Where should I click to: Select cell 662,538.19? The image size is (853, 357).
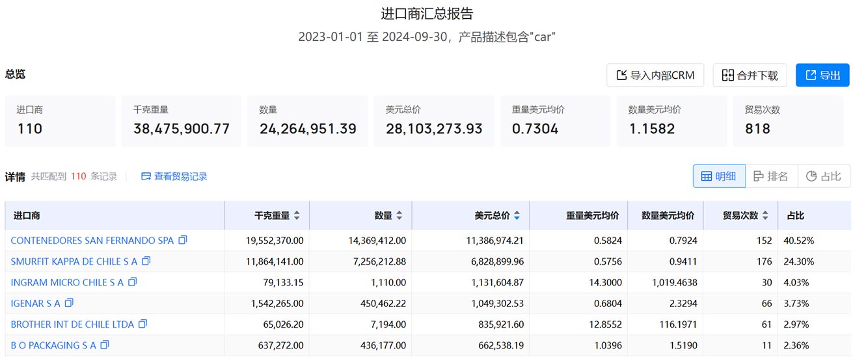click(500, 345)
